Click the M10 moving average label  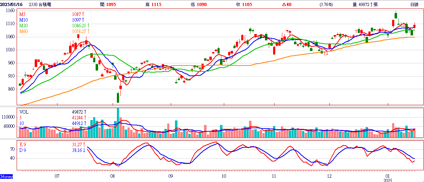[23, 20]
